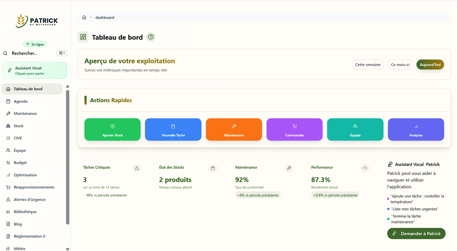Viewport: 457px width, 251px height.
Task: Select the Ce mois-ci period filter
Action: 400,65
